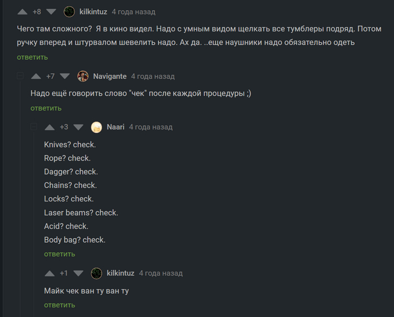Open the Naari username profile link

tap(116, 127)
